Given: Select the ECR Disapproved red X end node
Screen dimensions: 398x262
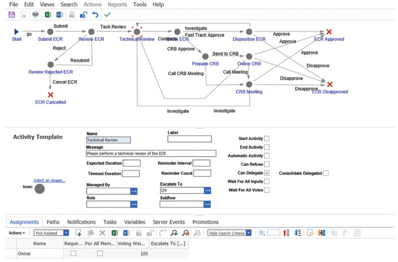Looking at the screenshot, I should point(330,84).
